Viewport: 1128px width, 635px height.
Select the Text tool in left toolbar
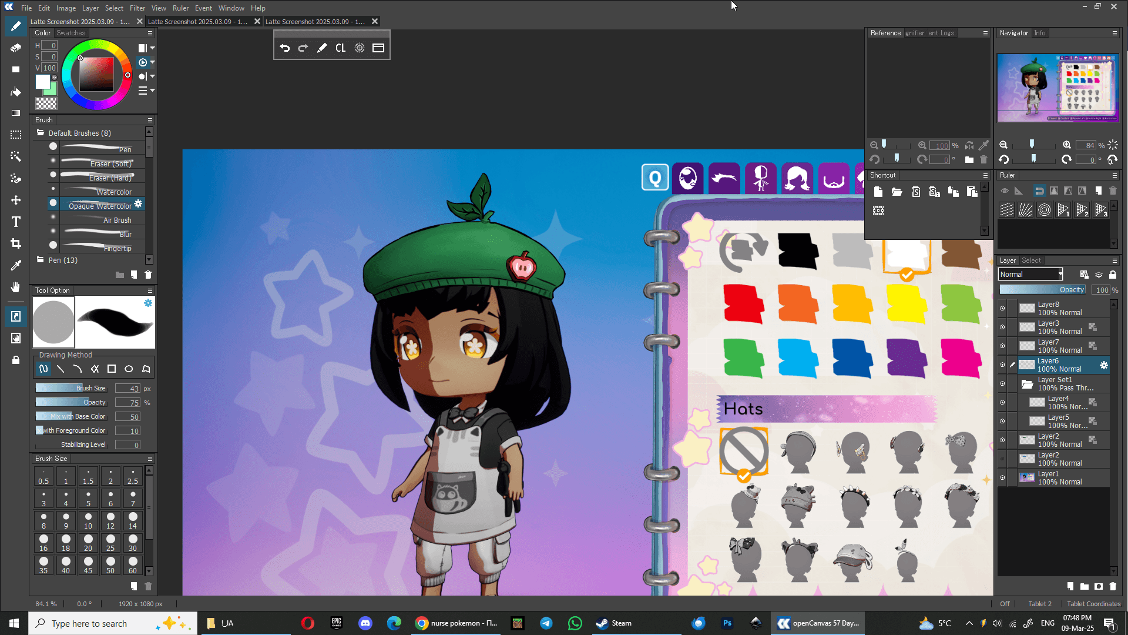point(16,222)
